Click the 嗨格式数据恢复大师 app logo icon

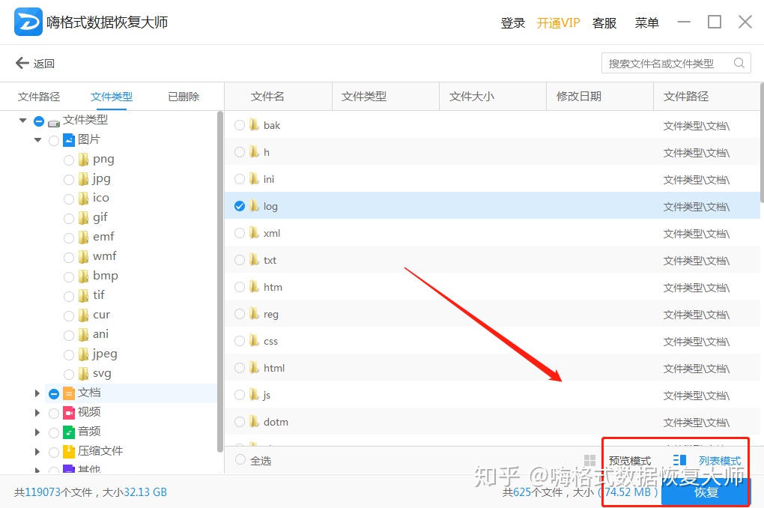28,22
